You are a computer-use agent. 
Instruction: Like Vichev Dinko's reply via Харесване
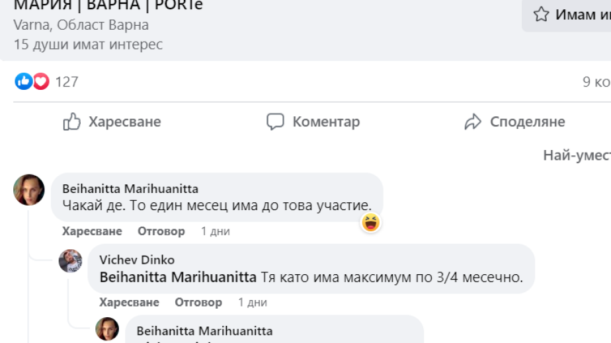click(x=129, y=302)
